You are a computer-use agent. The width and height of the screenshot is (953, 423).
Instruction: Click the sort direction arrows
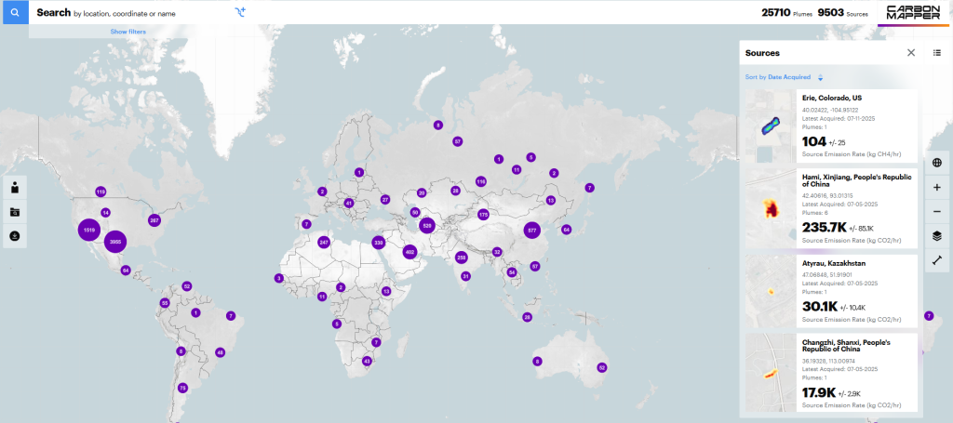point(820,77)
